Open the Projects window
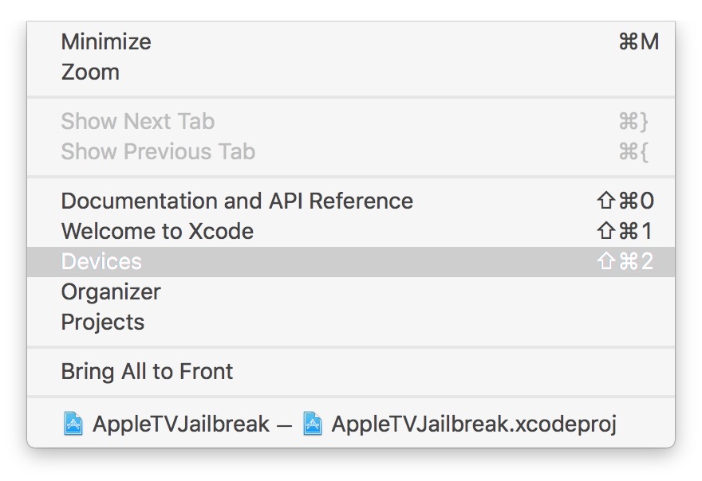Viewport: 702px width, 481px height. click(103, 322)
